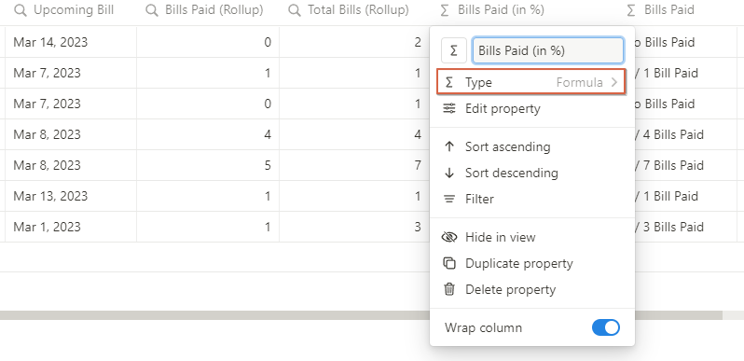Click the Duplicate property copy icon

[x=448, y=263]
